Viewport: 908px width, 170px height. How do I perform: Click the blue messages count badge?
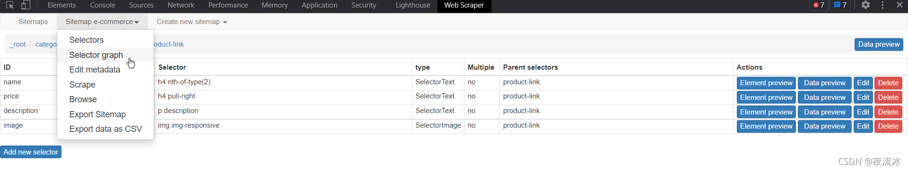[x=840, y=5]
